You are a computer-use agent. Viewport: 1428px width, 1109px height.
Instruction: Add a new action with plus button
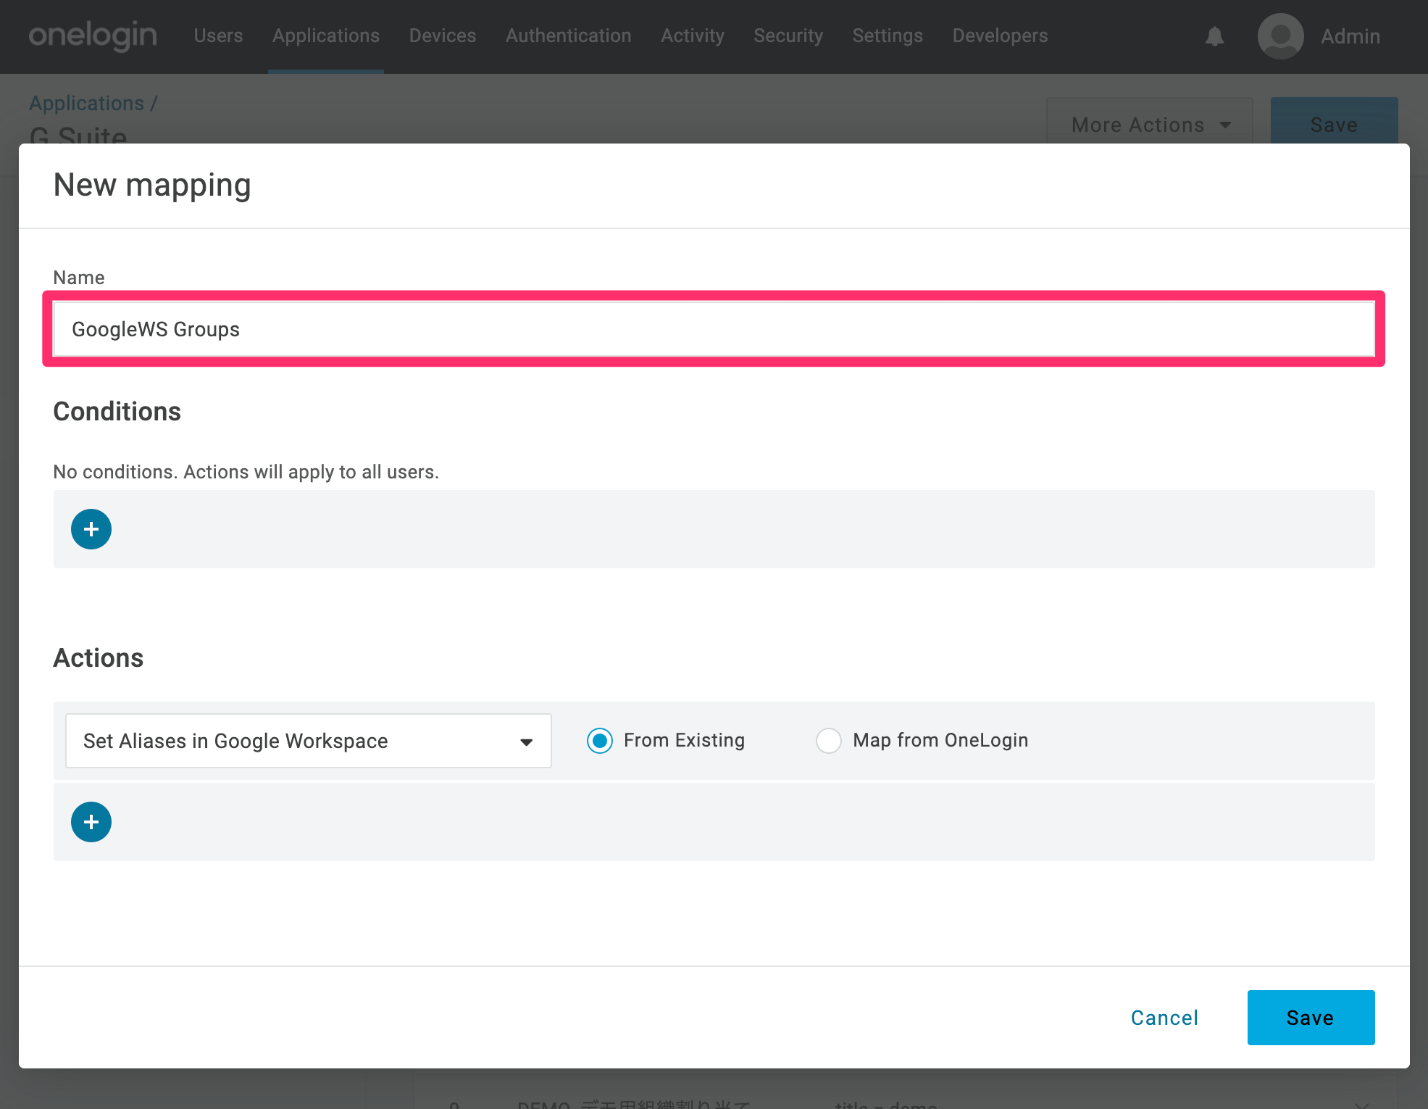[x=91, y=822]
